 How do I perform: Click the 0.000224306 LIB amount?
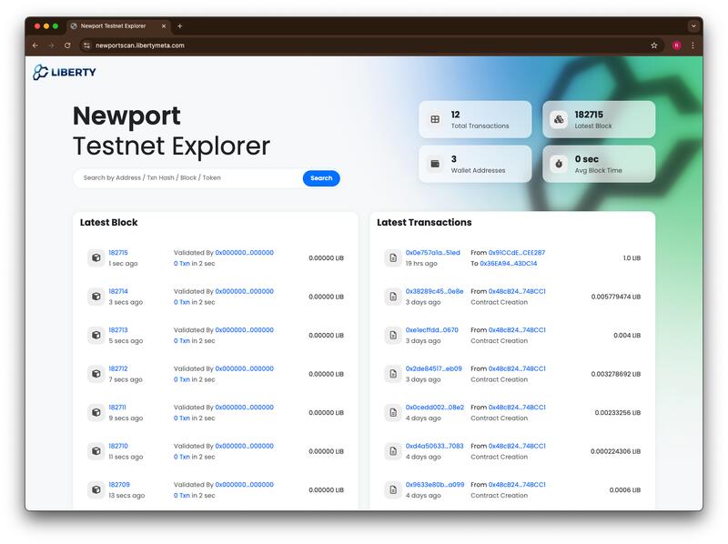[616, 451]
